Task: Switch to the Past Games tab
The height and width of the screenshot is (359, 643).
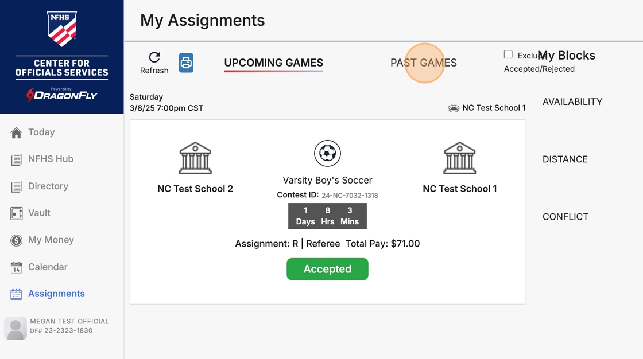Action: click(424, 63)
